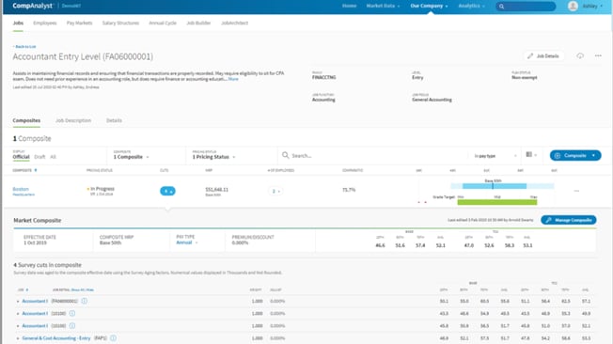This screenshot has height=344, width=613.
Task: Open the Boston row's three-dot options
Action: click(576, 191)
